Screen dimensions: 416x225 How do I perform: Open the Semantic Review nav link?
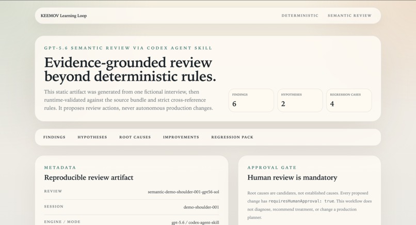coord(349,15)
